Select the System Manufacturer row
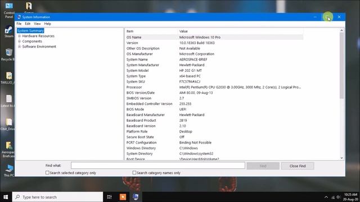The width and height of the screenshot is (360, 202). [x=214, y=65]
